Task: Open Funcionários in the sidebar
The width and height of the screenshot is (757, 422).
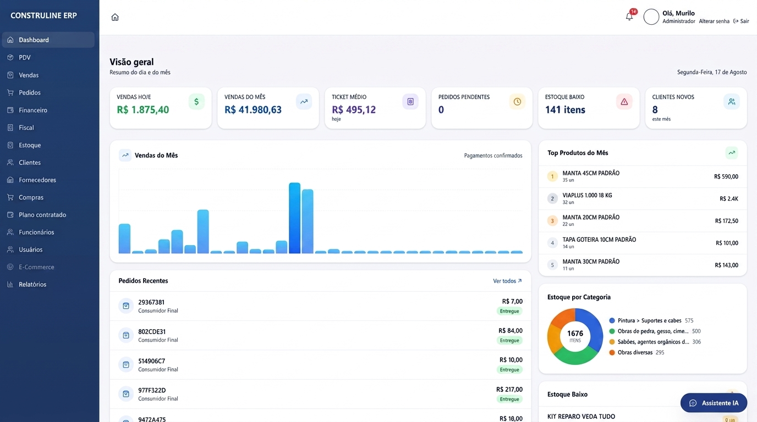Action: coord(48,232)
